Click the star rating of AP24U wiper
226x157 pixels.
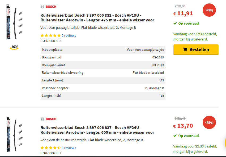pos(50,148)
